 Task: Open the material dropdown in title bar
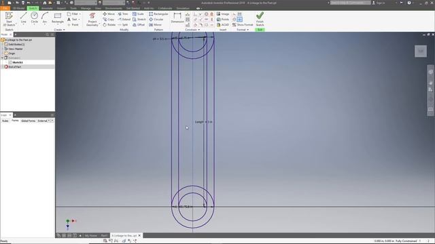[x=86, y=3]
